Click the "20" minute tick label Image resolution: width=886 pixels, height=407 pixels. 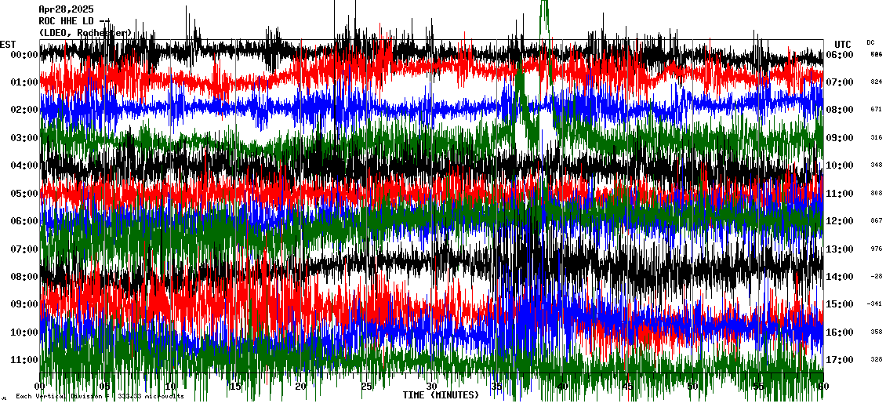pyautogui.click(x=300, y=387)
